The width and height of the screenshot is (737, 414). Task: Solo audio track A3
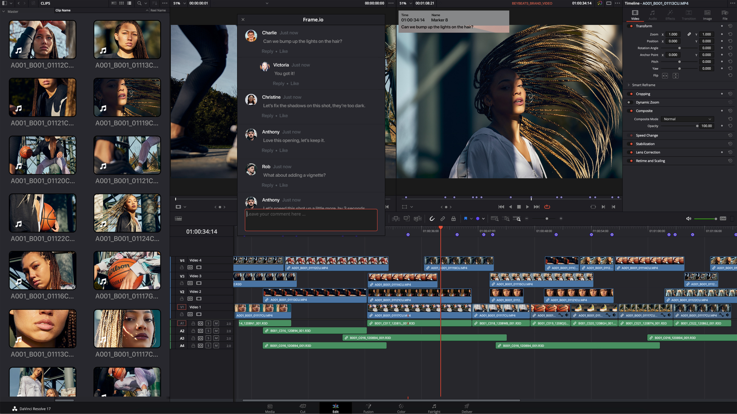point(208,338)
